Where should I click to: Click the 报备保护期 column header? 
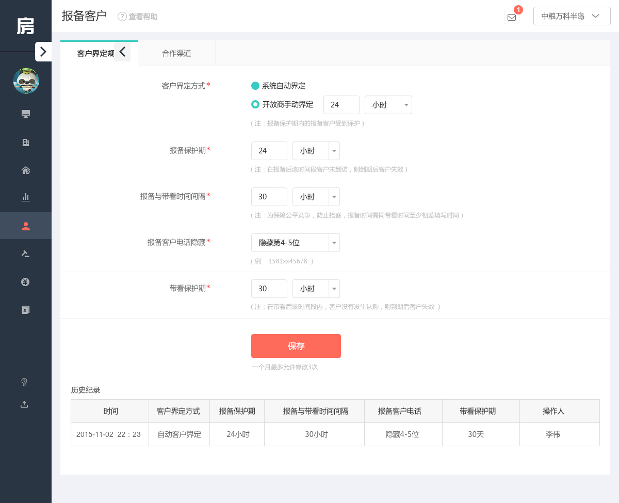click(x=237, y=411)
